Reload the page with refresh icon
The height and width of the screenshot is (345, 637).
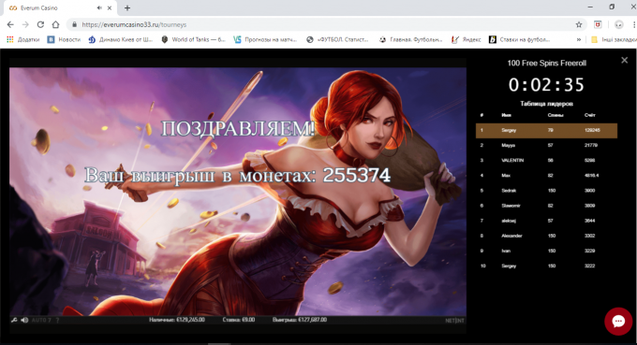[x=40, y=24]
